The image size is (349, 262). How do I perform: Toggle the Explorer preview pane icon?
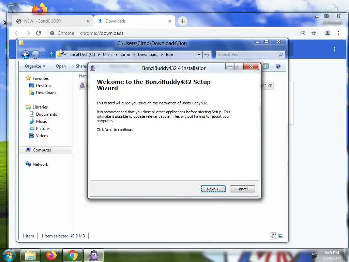266,66
